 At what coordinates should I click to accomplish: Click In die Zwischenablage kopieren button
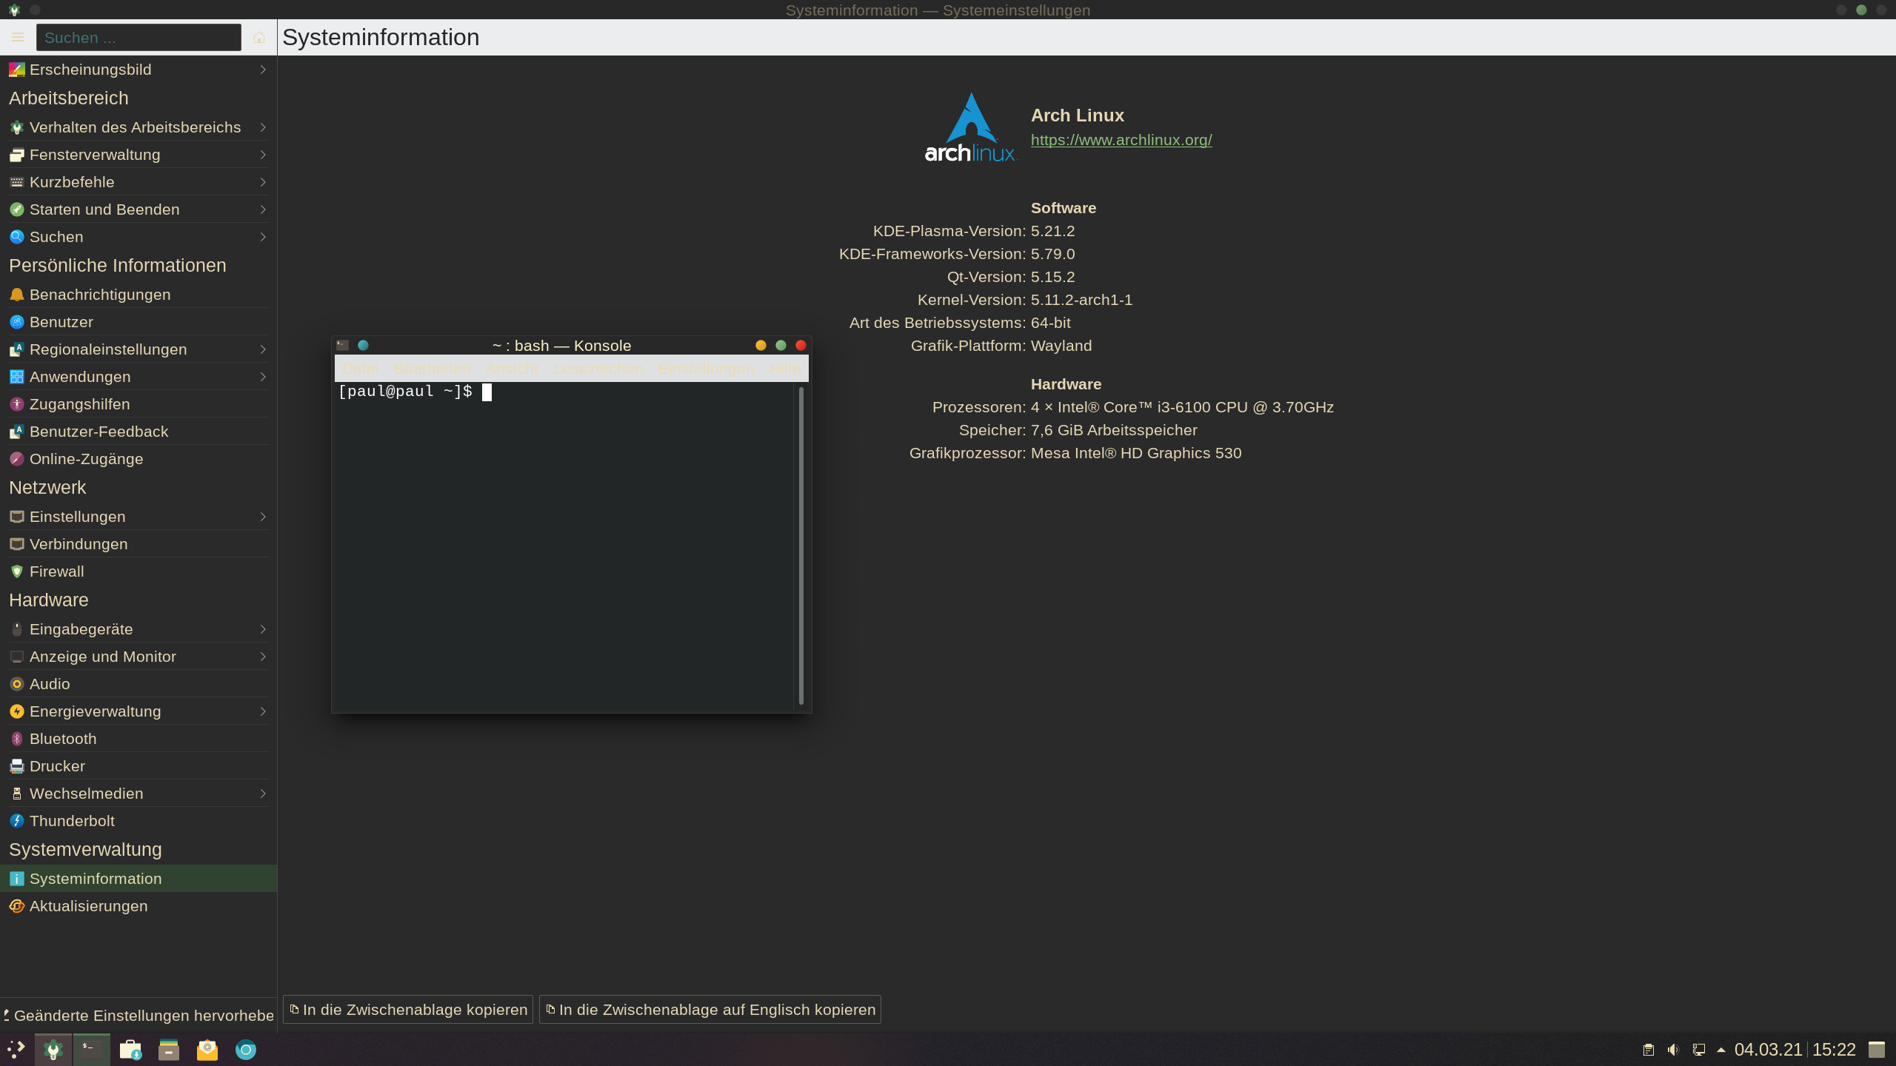pos(408,1010)
